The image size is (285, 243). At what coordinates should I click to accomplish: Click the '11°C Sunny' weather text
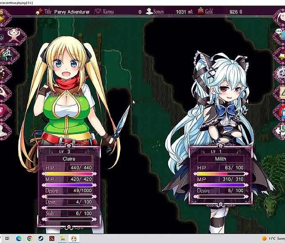click(277, 238)
